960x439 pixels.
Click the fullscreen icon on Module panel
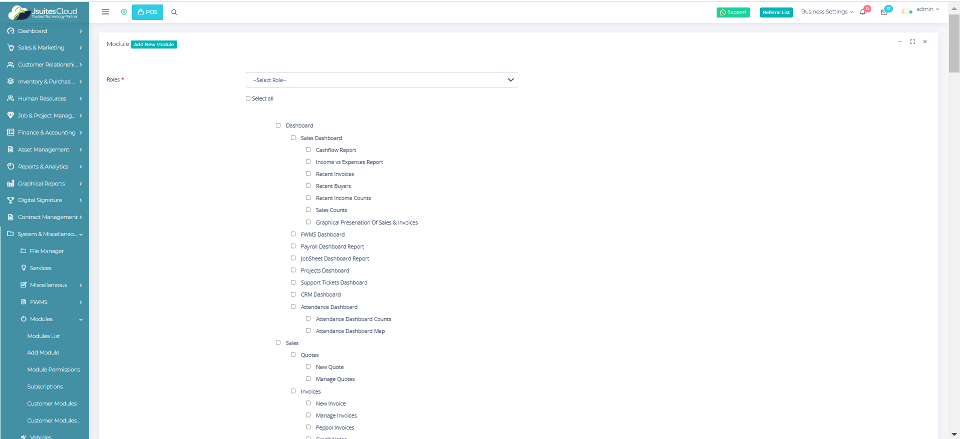(912, 42)
